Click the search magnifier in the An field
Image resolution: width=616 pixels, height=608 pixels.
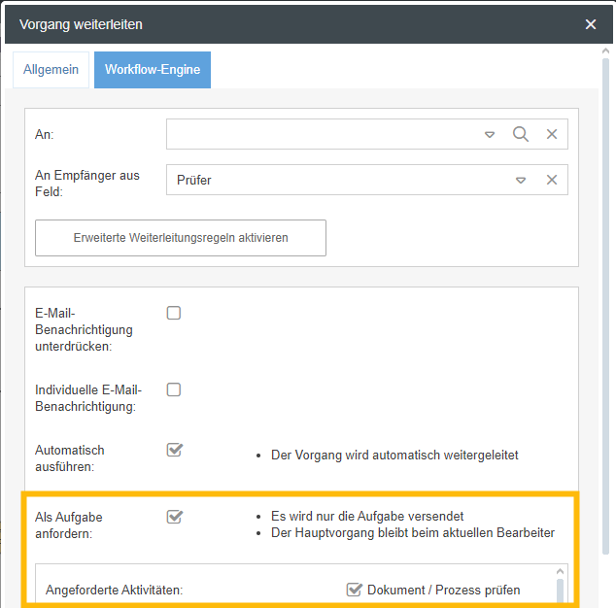tap(521, 134)
